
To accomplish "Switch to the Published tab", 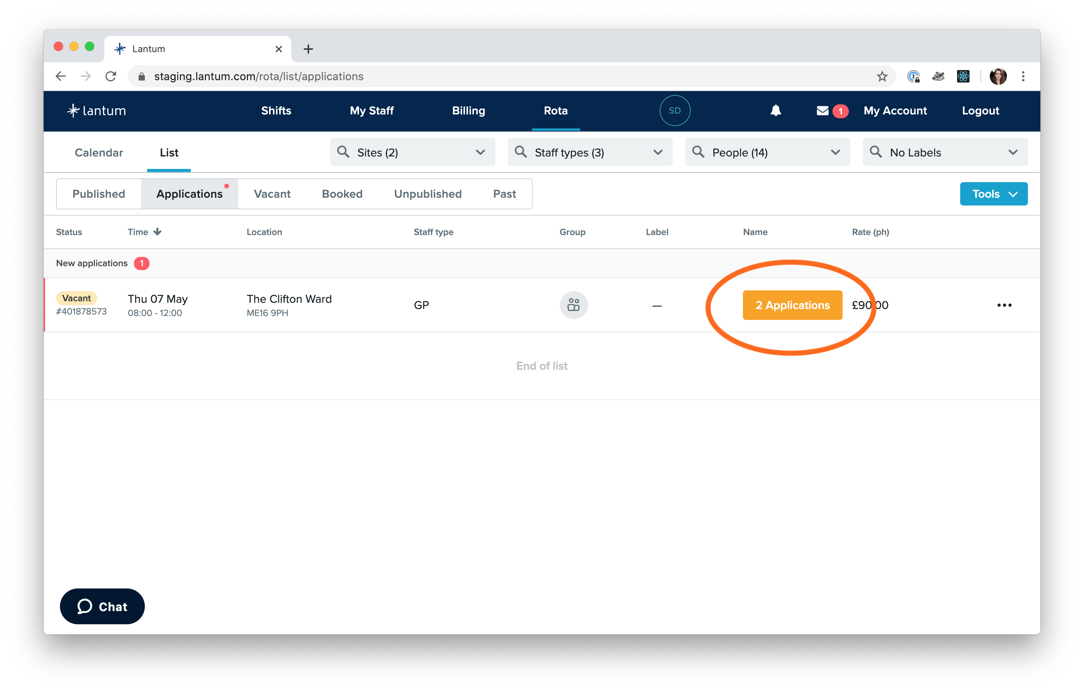I will click(99, 194).
